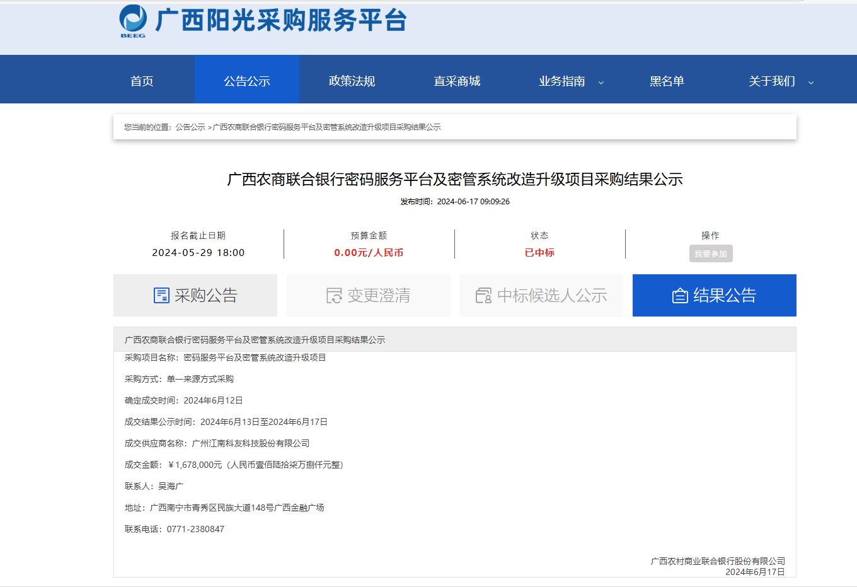Open the 黑名单 navigation item
The height and width of the screenshot is (587, 857).
667,81
